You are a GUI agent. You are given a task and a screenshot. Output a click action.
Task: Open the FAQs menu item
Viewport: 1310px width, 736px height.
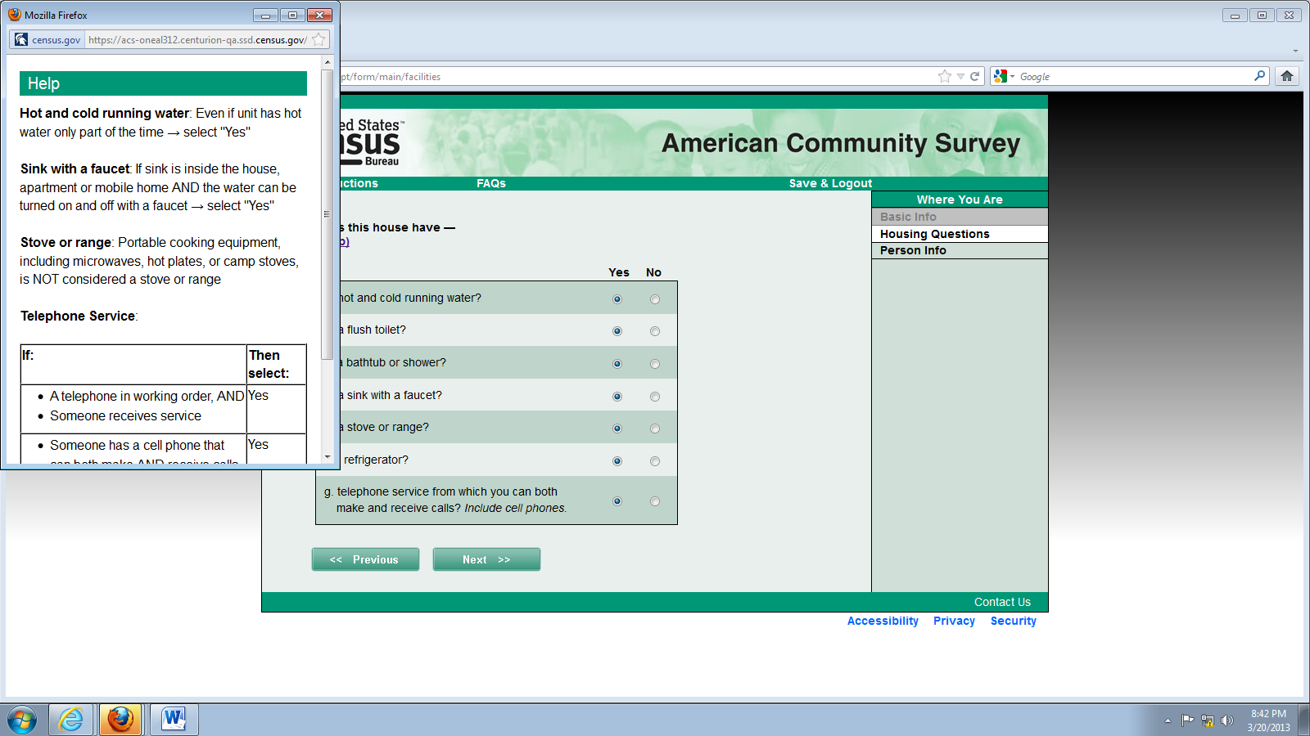491,183
